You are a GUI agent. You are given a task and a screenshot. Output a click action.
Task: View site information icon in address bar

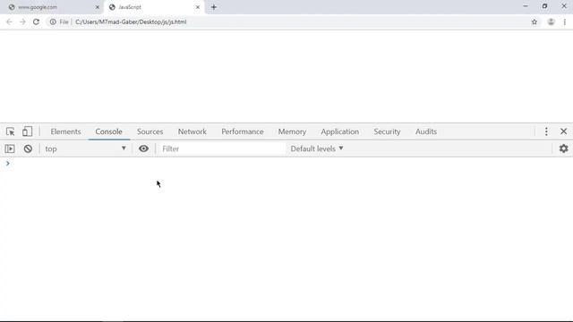click(53, 21)
